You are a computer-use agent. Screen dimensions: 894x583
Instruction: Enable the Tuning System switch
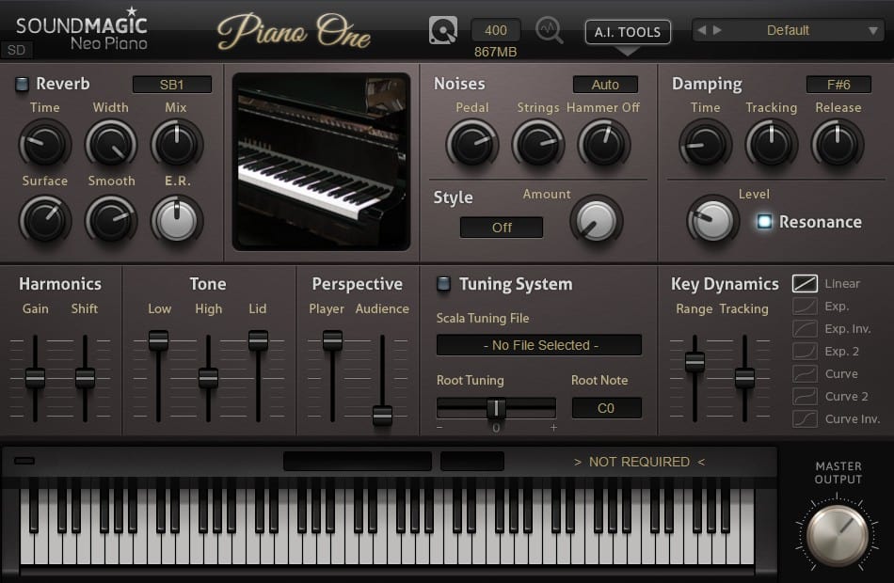coord(441,283)
